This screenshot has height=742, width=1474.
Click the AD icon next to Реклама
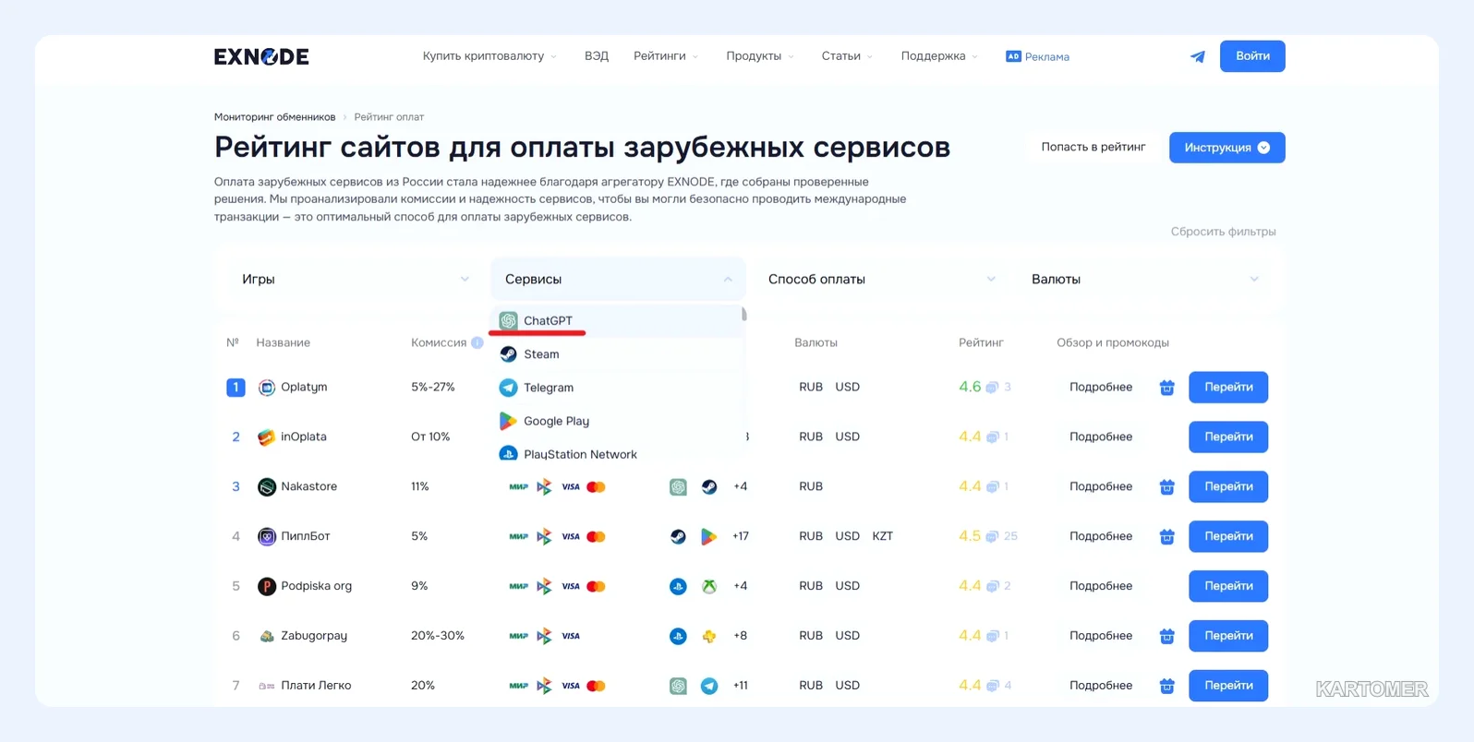coord(1013,56)
